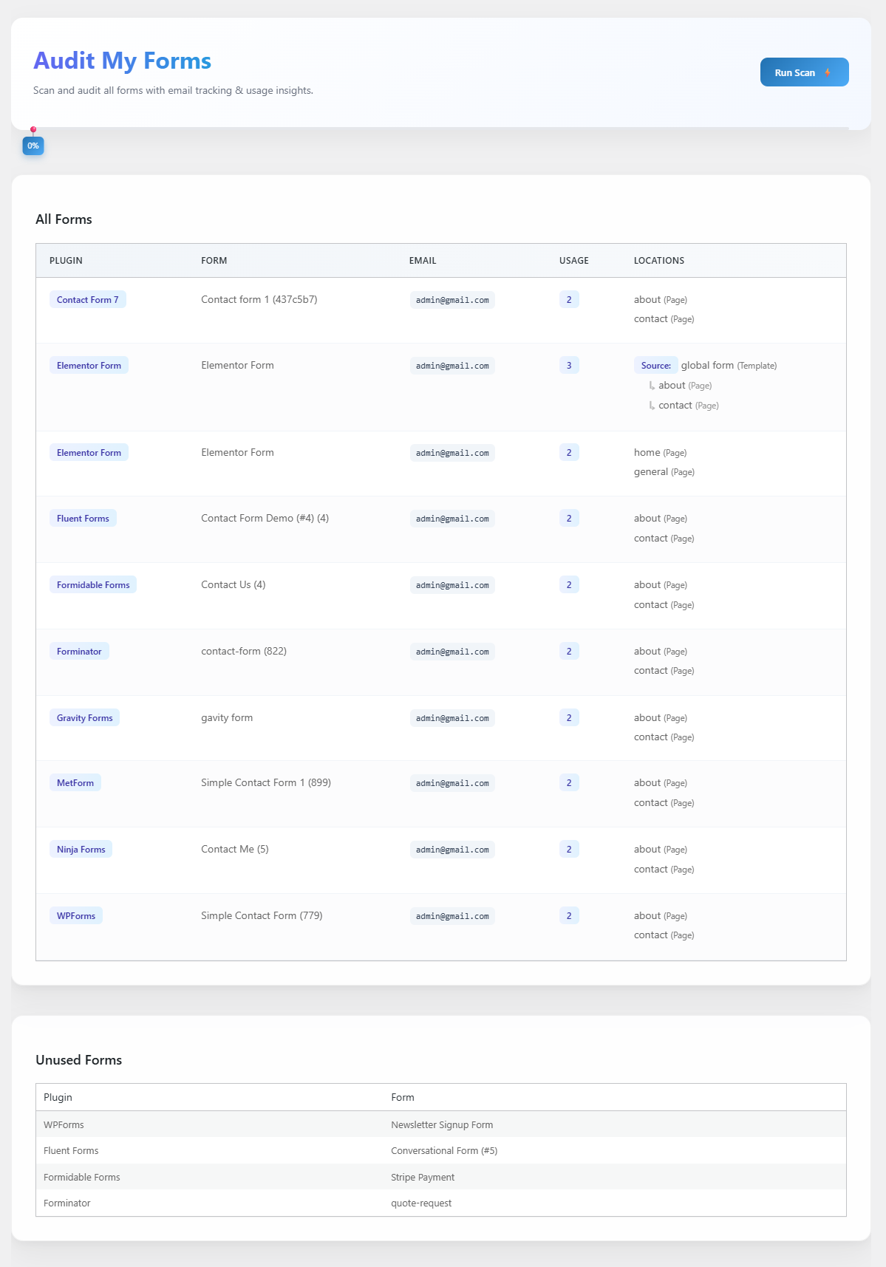
Task: Click general (Page) location
Action: 664,471
